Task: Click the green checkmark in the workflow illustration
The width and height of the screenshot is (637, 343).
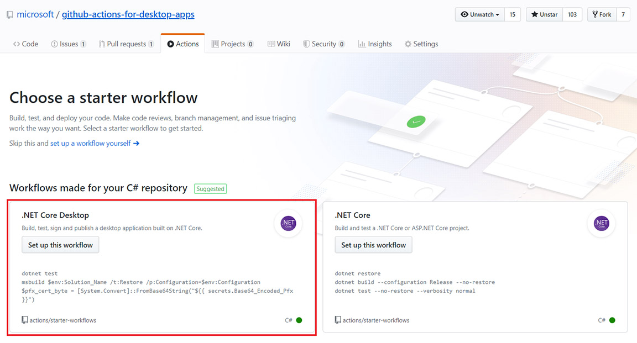Action: click(416, 122)
